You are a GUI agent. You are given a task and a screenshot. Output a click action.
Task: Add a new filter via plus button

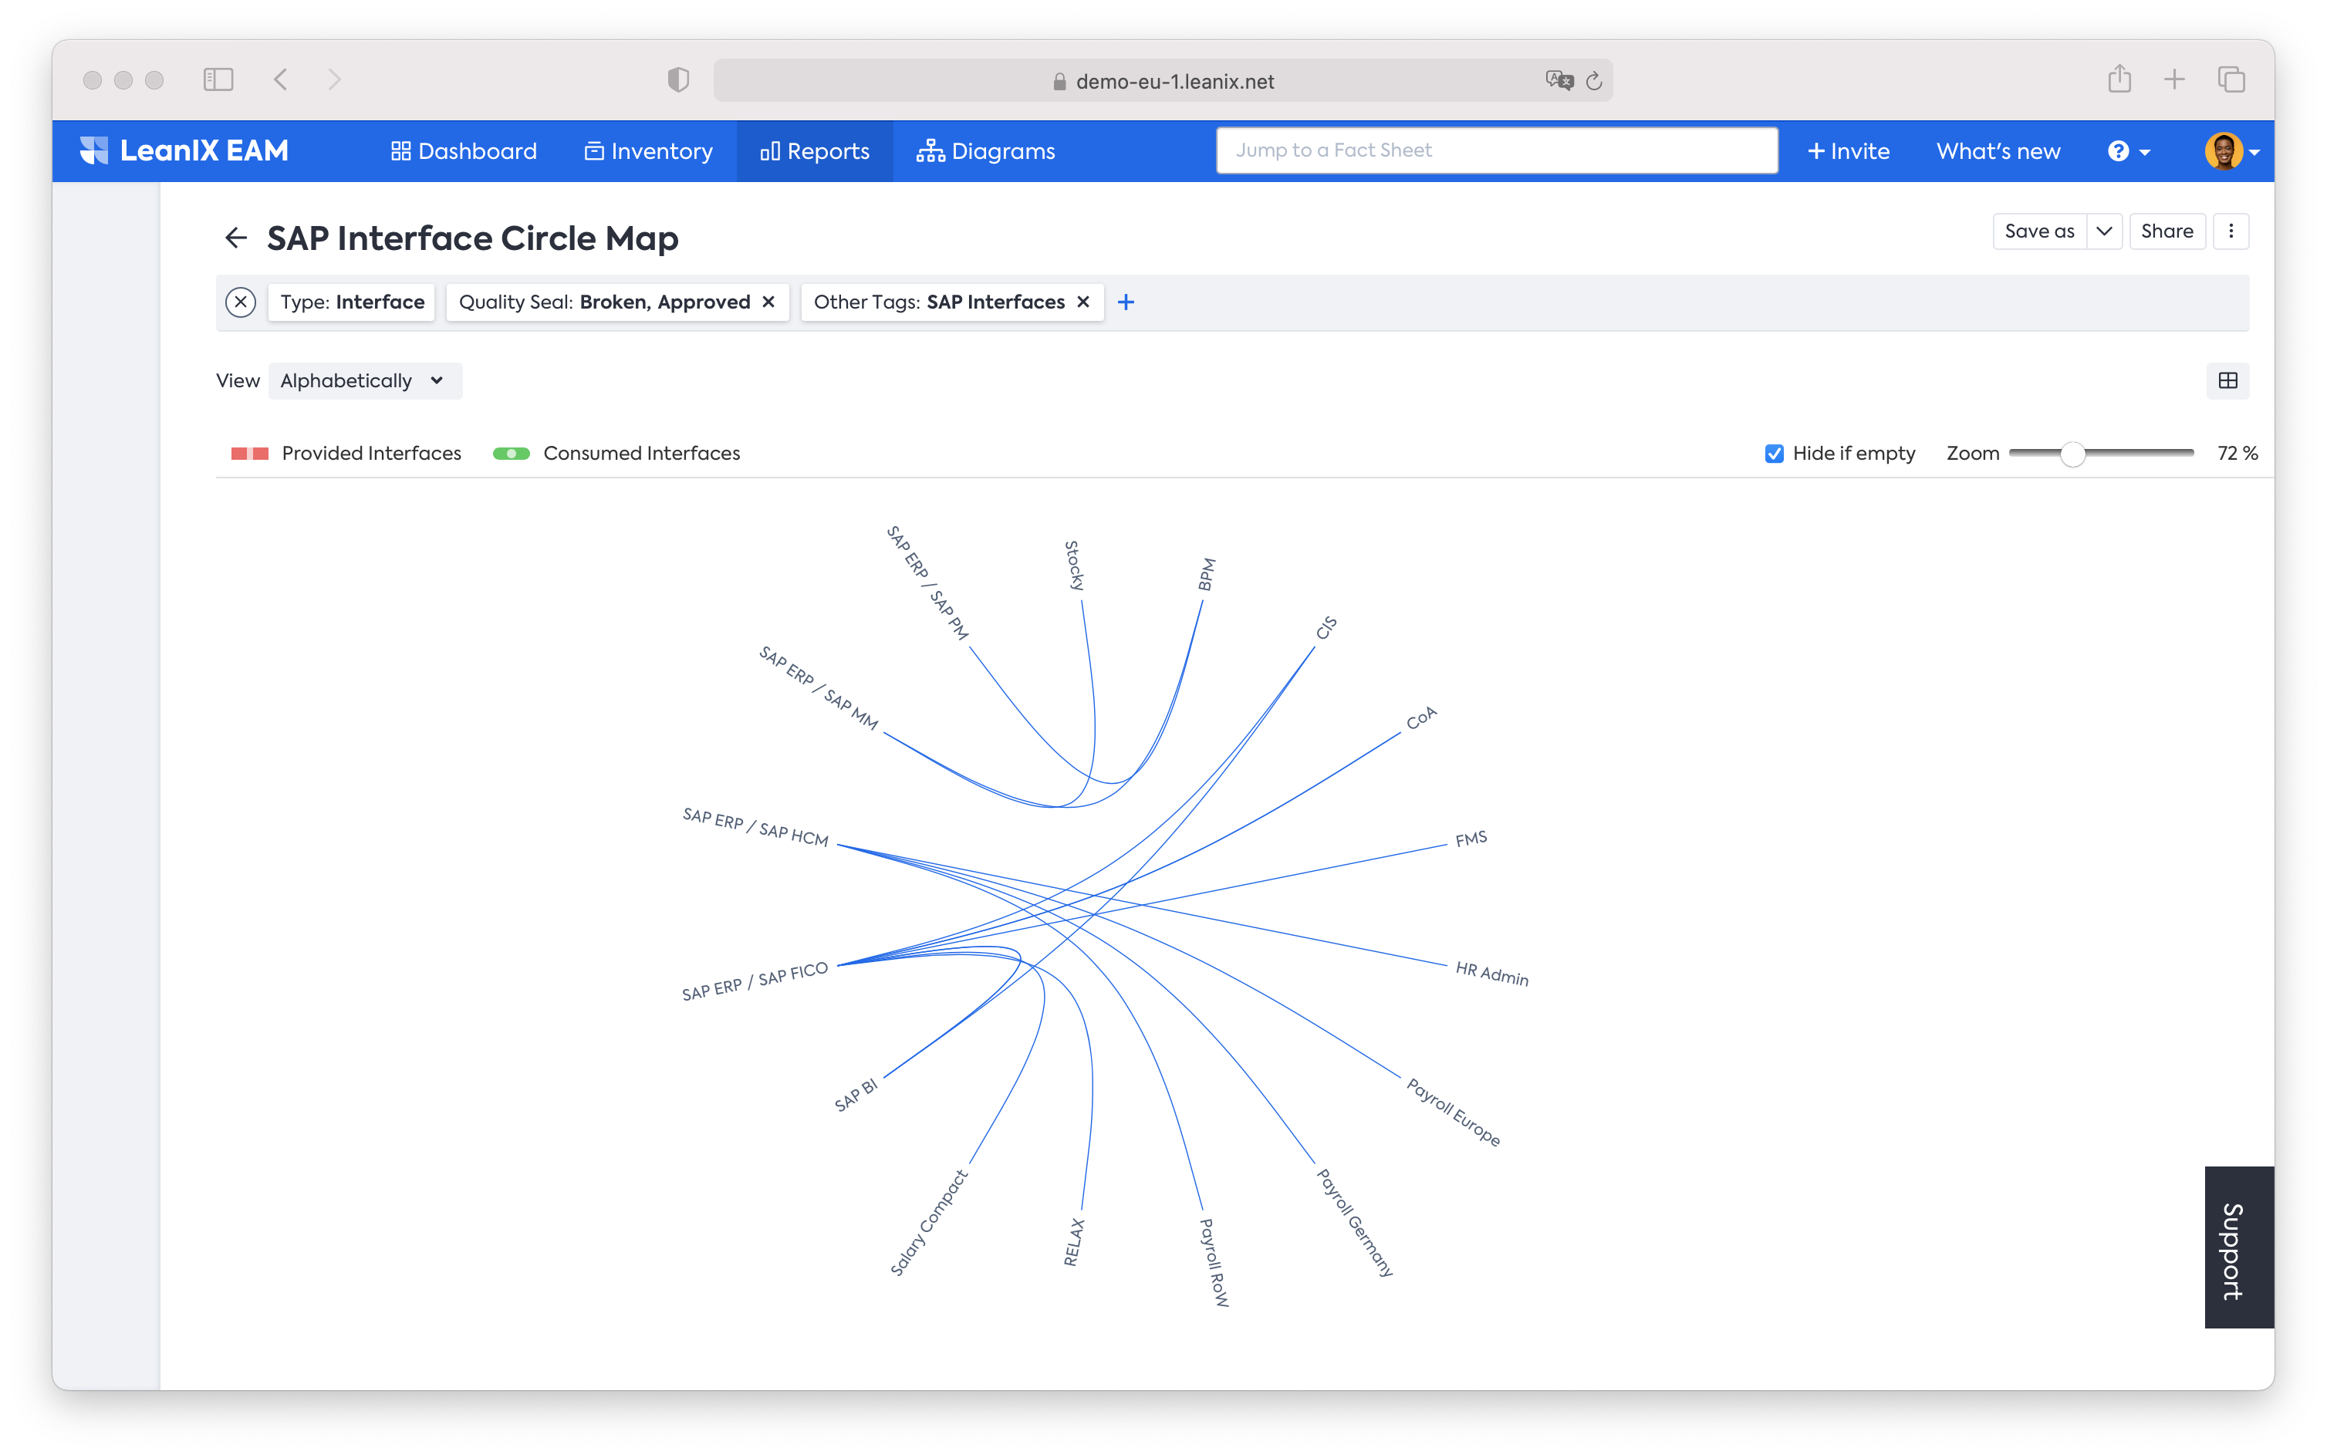pos(1126,302)
